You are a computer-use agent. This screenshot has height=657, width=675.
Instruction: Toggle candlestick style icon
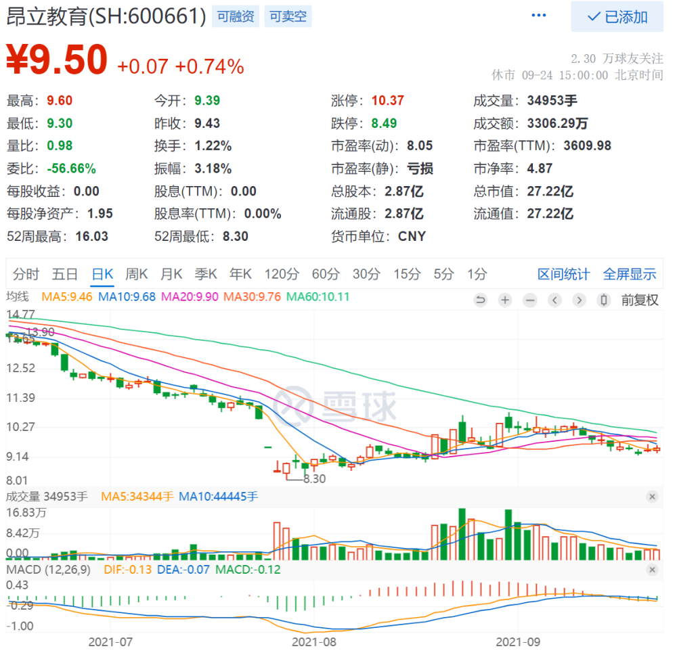tap(604, 300)
